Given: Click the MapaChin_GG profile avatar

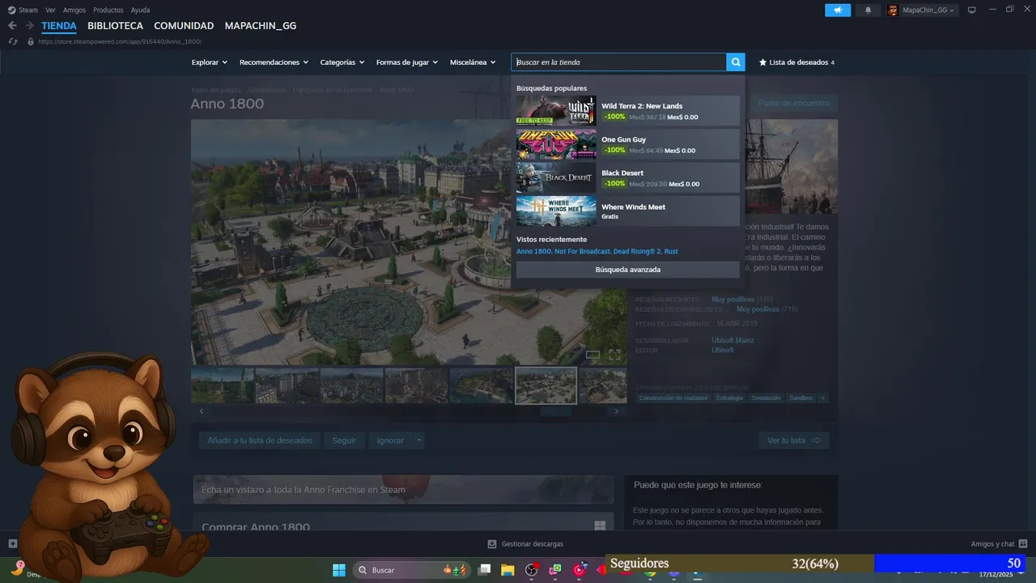Looking at the screenshot, I should pyautogui.click(x=894, y=10).
